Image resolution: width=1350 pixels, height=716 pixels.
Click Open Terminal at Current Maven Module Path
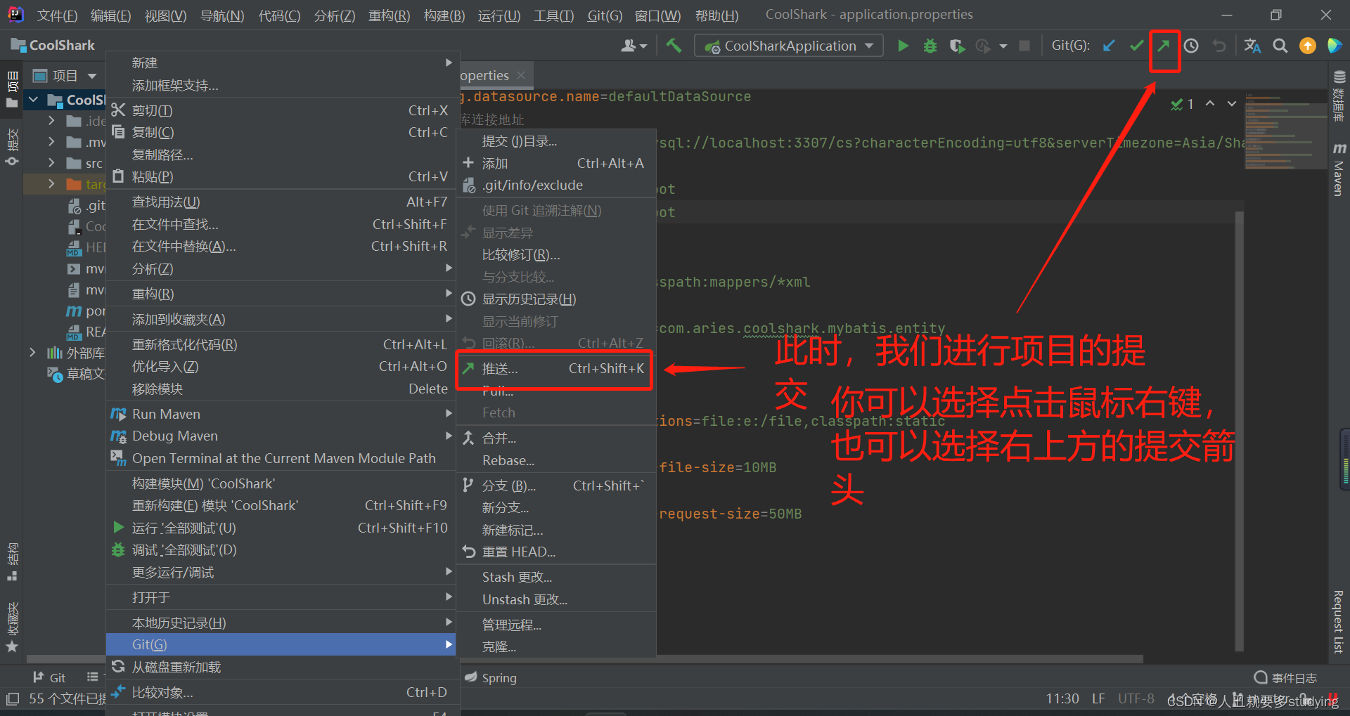point(283,458)
